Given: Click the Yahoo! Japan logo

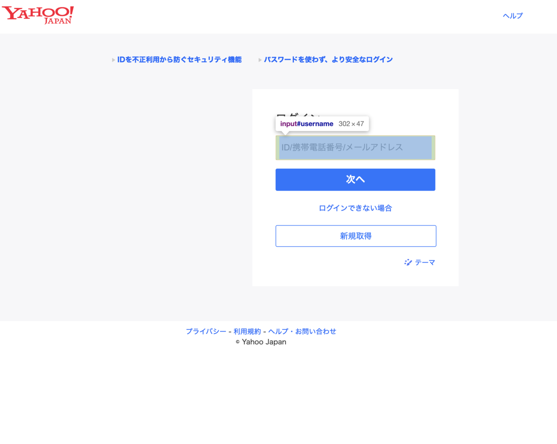Looking at the screenshot, I should [38, 15].
